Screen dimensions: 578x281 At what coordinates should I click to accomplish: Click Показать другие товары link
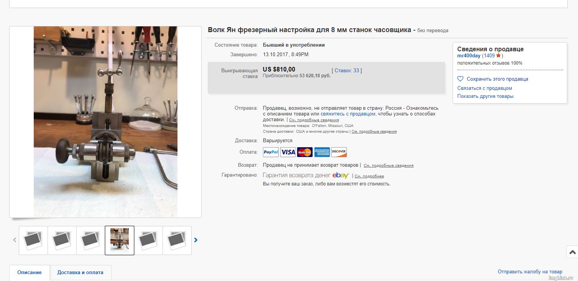pyautogui.click(x=485, y=96)
